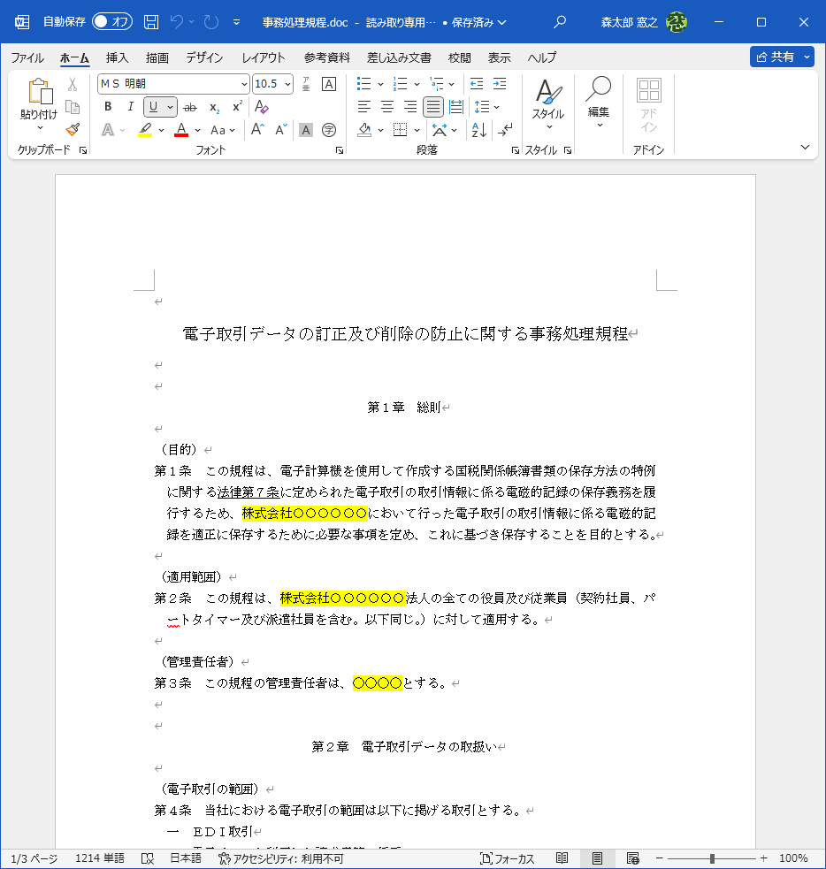Open the ヘルプ (Help) menu tab
This screenshot has width=826, height=869.
coord(540,57)
